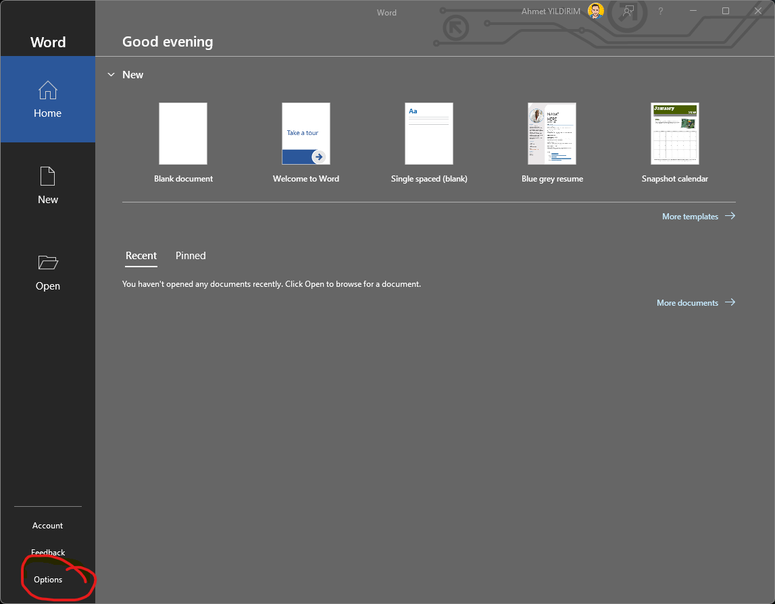The image size is (775, 604).
Task: Switch to the Pinned tab
Action: [191, 256]
